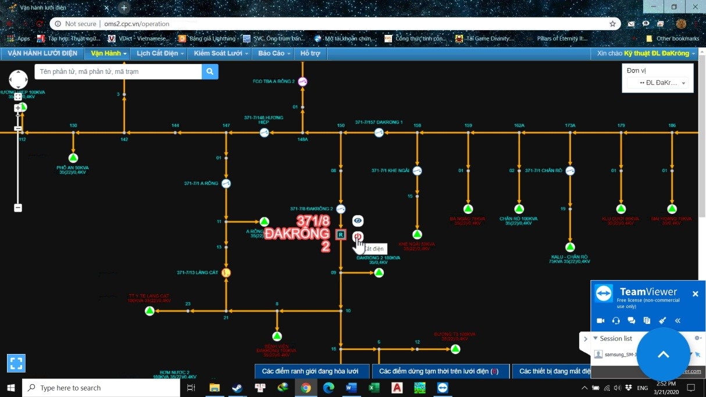The image size is (706, 397).
Task: Select the FCO TBA A RÔNG 2 fuse icon
Action: tap(302, 82)
